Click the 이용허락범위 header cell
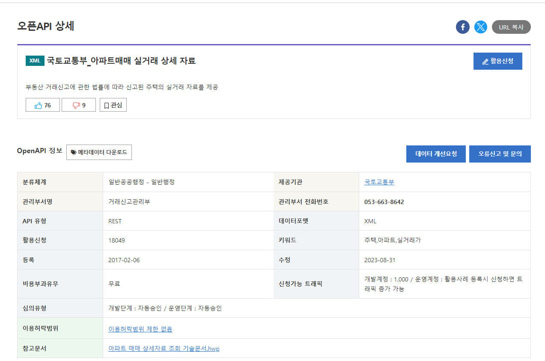Viewport: 545px width, 361px height. click(x=60, y=328)
